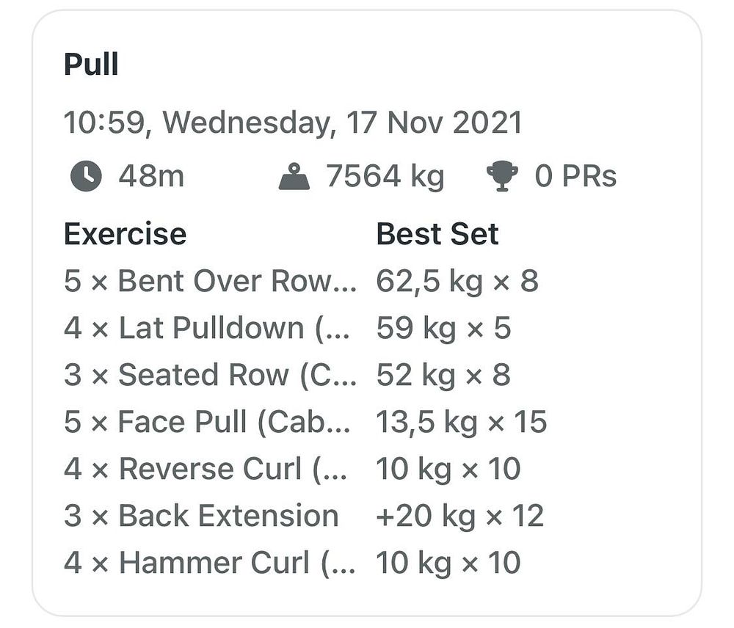This screenshot has width=734, height=628.
Task: Tap the 0 PRs label
Action: click(x=575, y=176)
